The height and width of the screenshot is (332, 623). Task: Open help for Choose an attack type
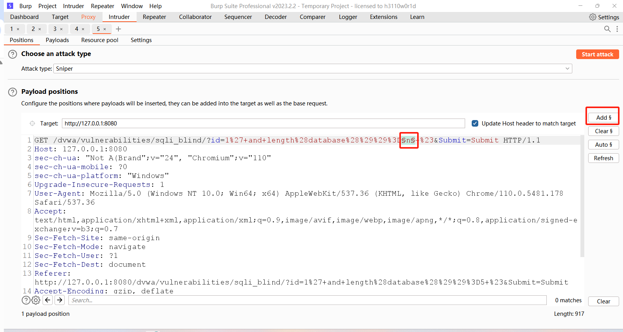[x=13, y=54]
